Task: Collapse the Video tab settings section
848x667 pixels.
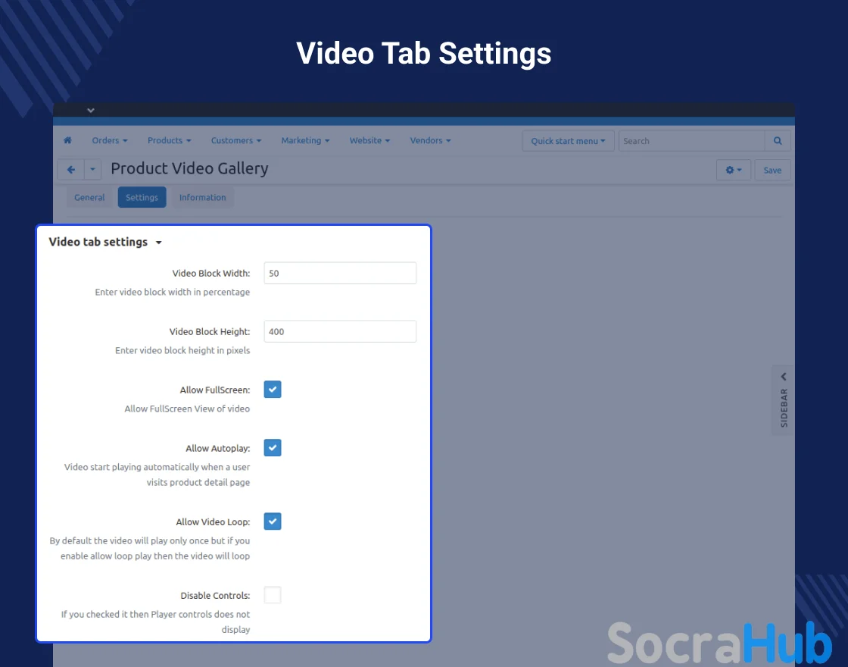Action: pos(105,242)
